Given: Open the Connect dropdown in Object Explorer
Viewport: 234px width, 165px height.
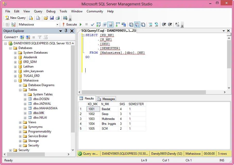Looking at the screenshot, I should coord(11,37).
